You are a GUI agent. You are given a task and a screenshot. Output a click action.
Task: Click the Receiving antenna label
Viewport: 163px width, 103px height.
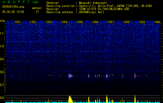click(x=60, y=12)
